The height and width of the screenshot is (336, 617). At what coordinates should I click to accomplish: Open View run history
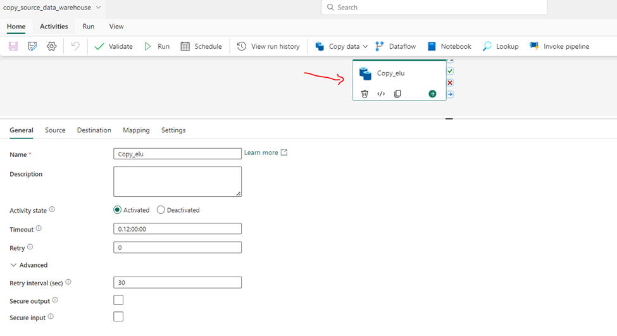point(268,46)
